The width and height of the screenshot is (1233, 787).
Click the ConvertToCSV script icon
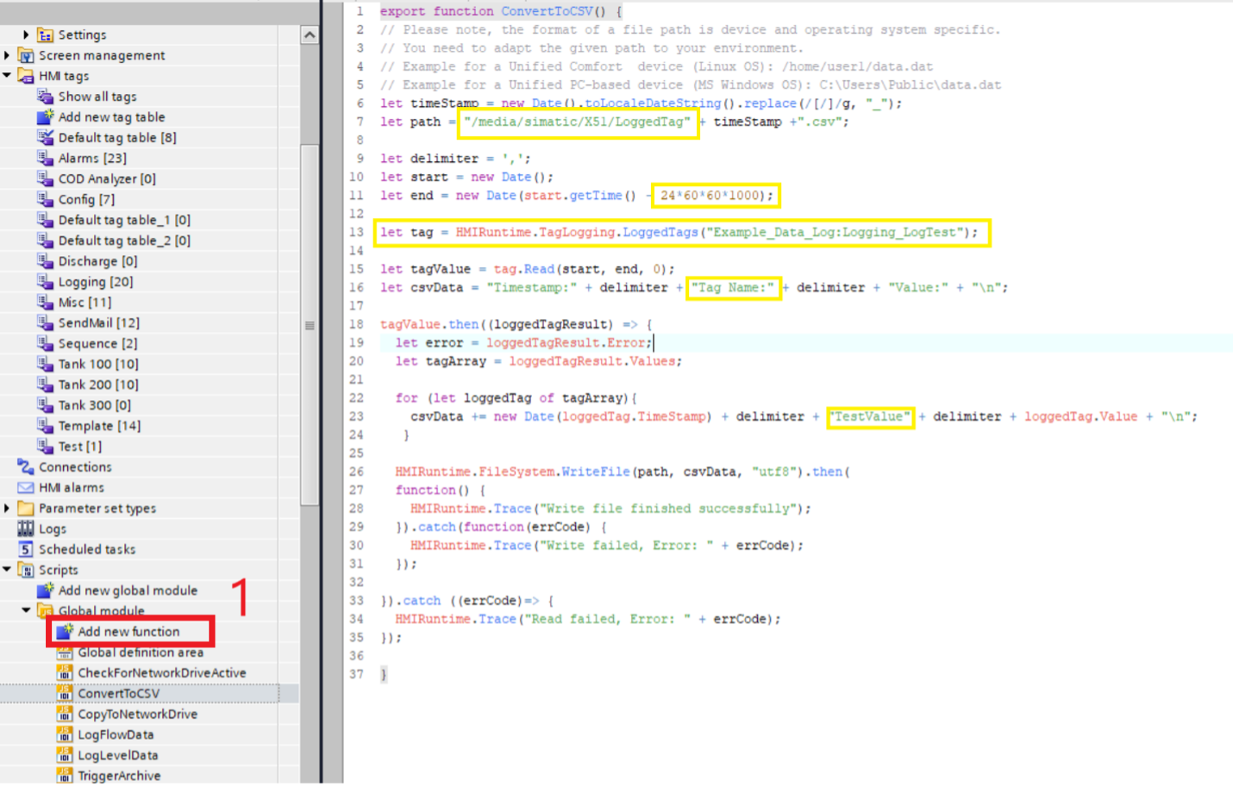pos(65,693)
